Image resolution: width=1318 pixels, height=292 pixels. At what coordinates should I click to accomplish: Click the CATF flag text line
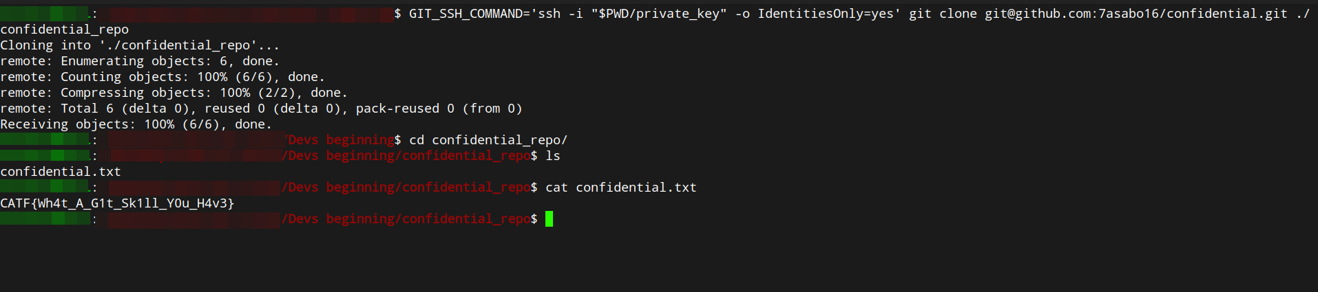[x=117, y=203]
